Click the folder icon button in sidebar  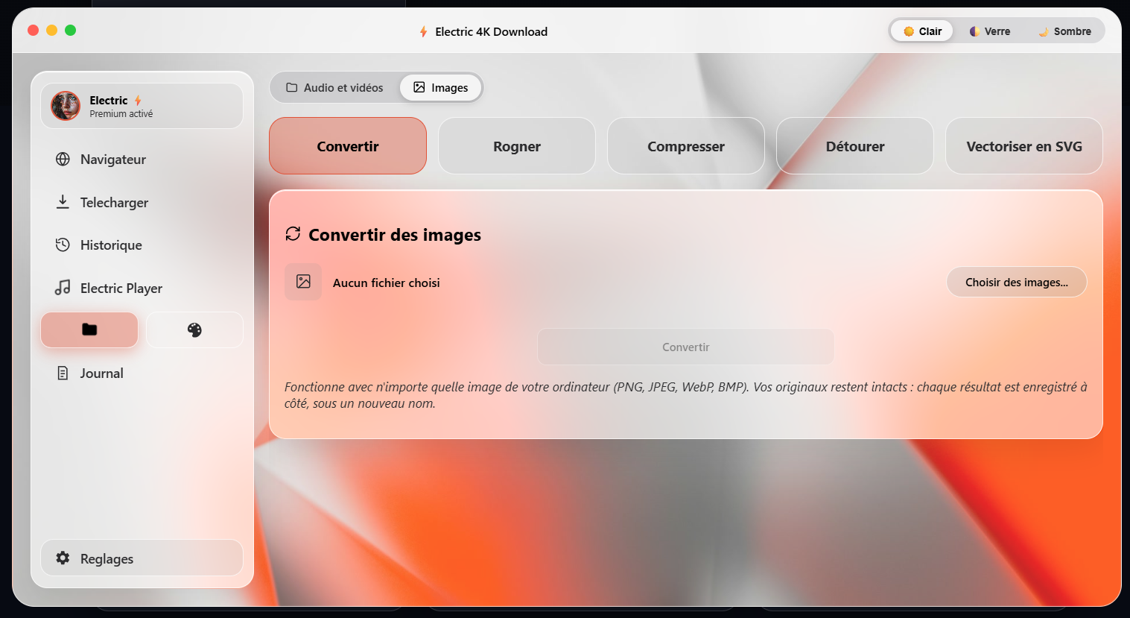click(x=89, y=330)
